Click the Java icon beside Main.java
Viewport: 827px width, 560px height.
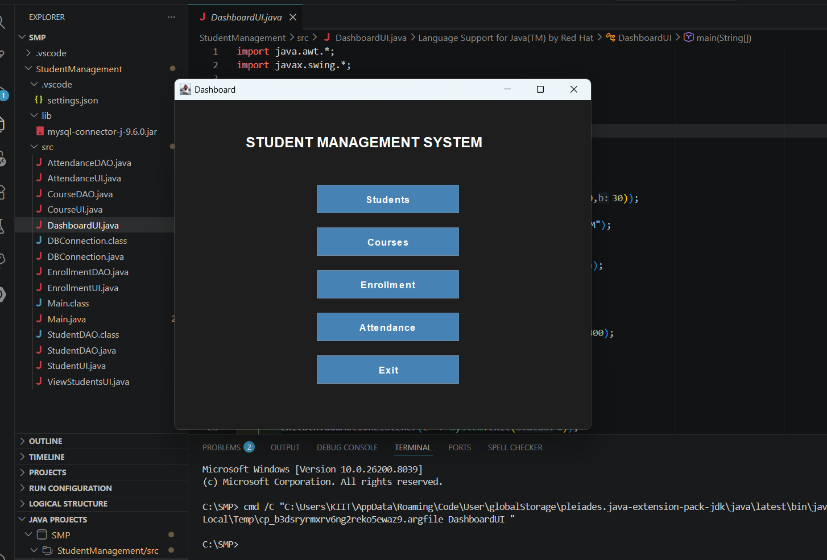click(39, 319)
